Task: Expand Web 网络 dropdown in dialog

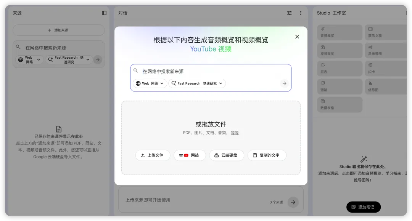Action: point(150,83)
